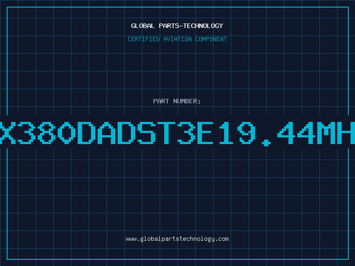Select the digit 8 in the part number
355x266 pixels.
[x=47, y=133]
